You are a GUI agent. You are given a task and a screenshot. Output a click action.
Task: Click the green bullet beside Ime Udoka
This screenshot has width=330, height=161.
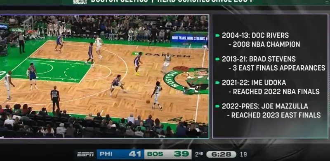click(218, 83)
